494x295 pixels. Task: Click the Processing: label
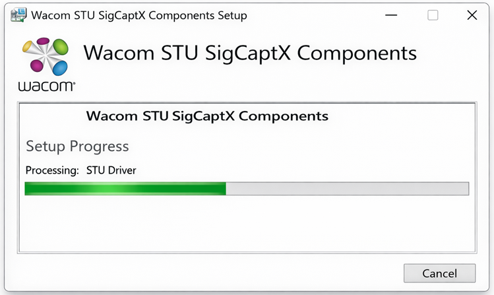point(52,170)
